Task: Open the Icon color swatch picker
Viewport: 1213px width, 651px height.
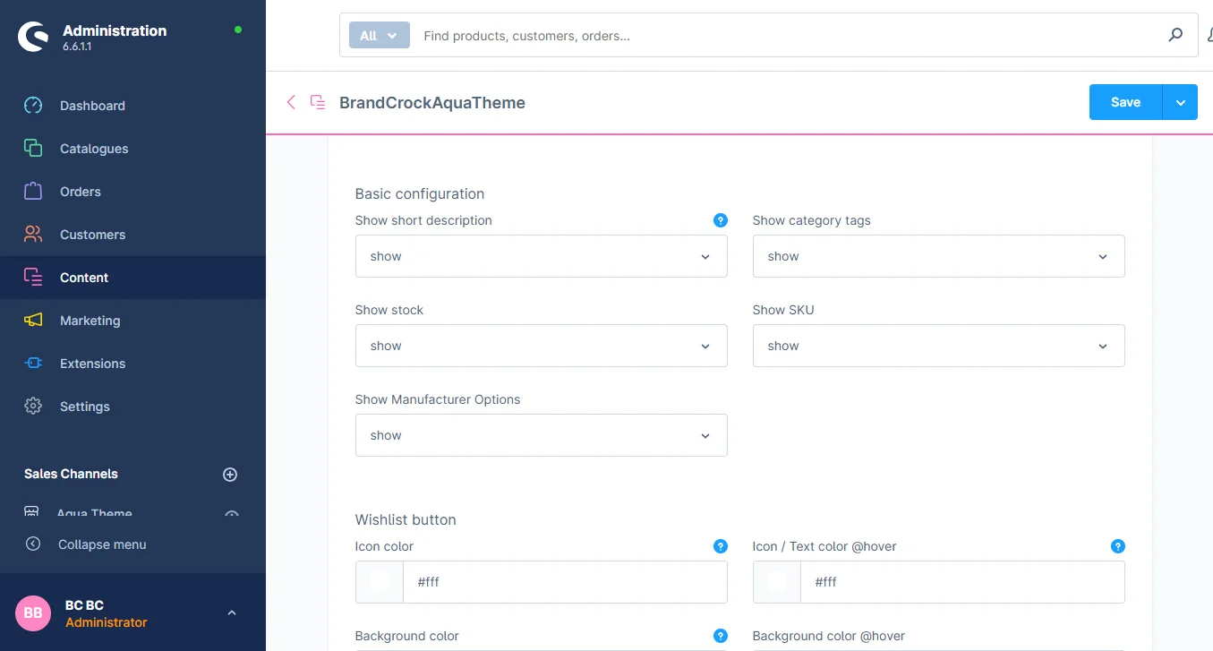Action: point(380,582)
